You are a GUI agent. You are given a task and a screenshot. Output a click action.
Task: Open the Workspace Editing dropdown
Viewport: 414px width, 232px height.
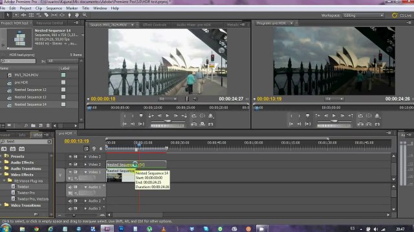click(364, 15)
